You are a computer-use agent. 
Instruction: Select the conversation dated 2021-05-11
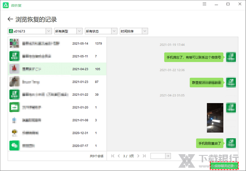[x=57, y=56]
